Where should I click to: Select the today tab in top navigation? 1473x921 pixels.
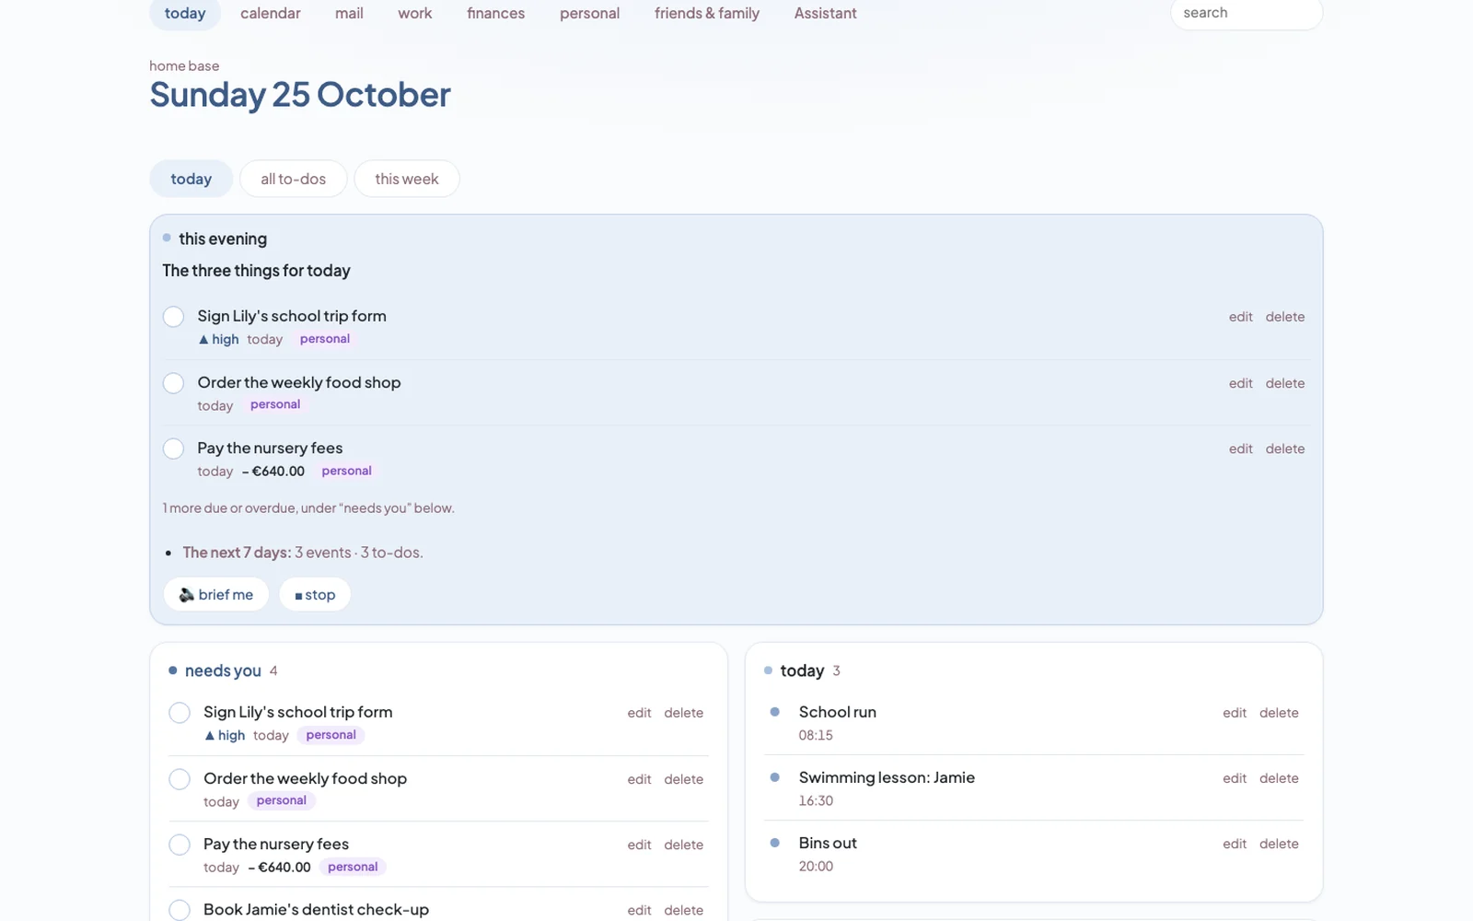click(x=185, y=13)
